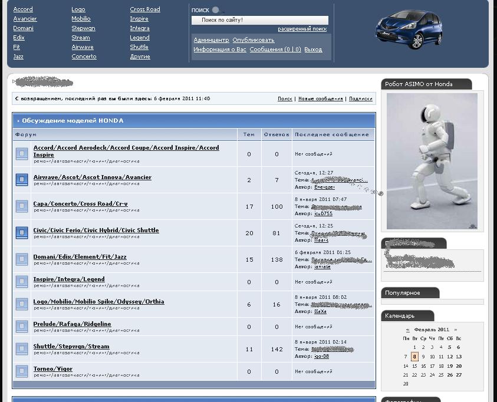
Task: Open Информация о Вас profile link
Action: 220,50
